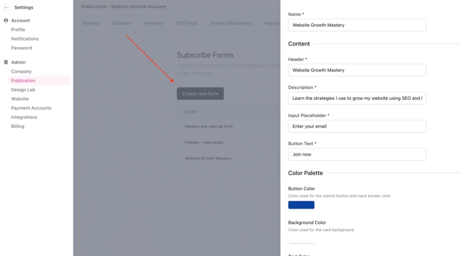465x256 pixels.
Task: Pick the blue Button Color swatch
Action: (301, 205)
